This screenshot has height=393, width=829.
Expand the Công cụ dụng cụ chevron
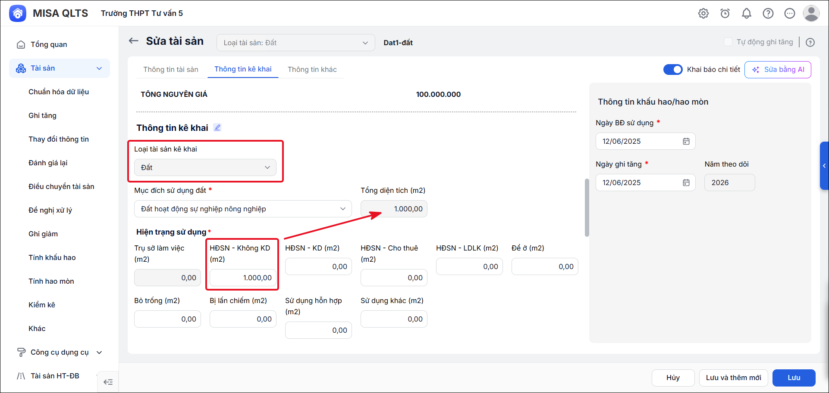tap(99, 352)
